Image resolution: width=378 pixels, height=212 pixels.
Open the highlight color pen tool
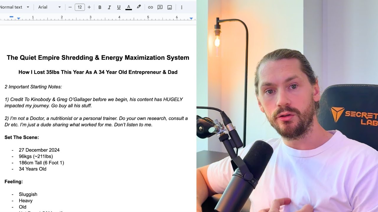click(139, 7)
